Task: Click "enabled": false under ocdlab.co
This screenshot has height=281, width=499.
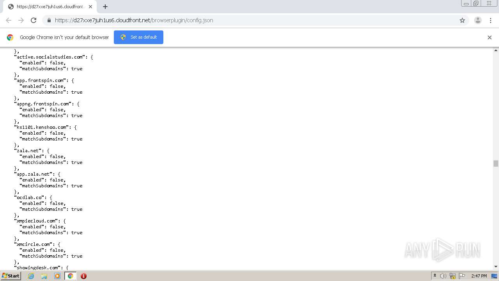Action: [43, 203]
